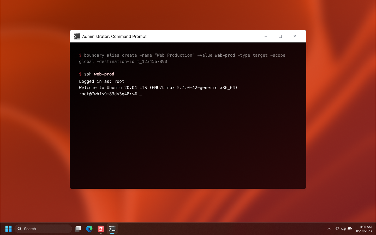The image size is (376, 235).
Task: Open the clock showing 11:00 AM
Action: pos(364,229)
